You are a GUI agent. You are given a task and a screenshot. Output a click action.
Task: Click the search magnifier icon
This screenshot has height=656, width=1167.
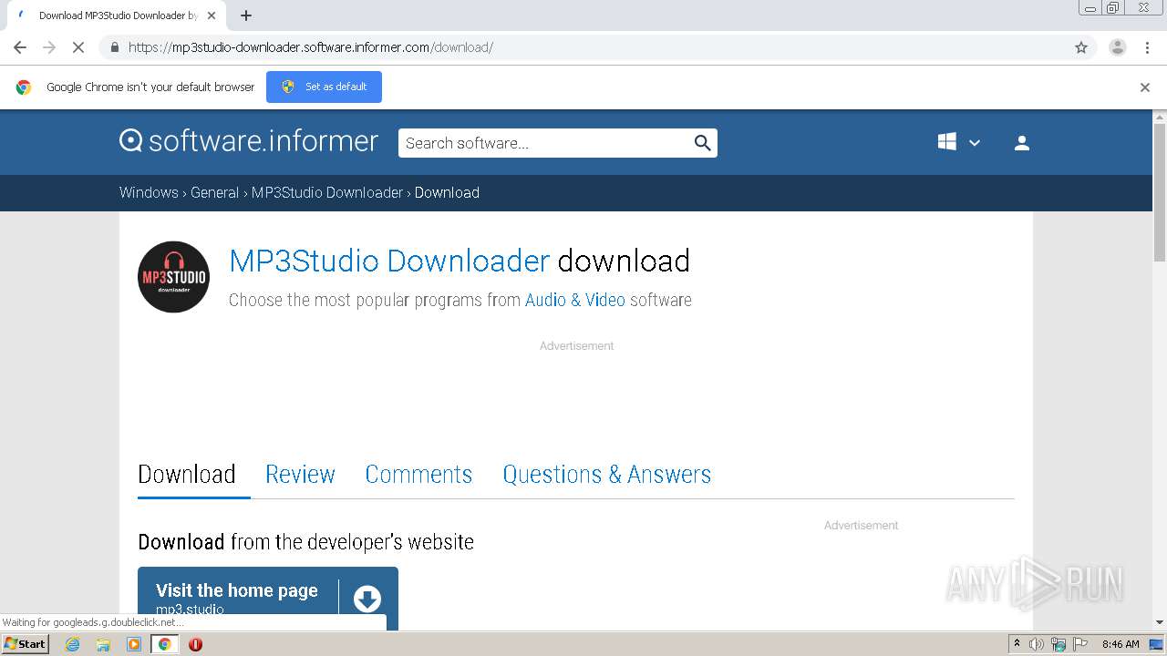pos(702,143)
